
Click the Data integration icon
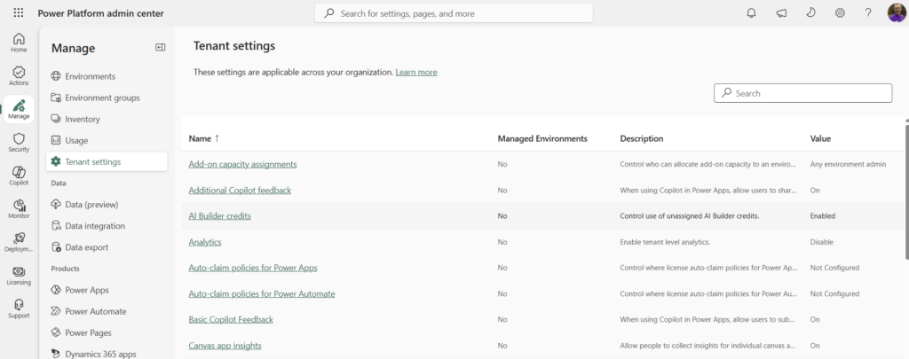click(x=56, y=226)
